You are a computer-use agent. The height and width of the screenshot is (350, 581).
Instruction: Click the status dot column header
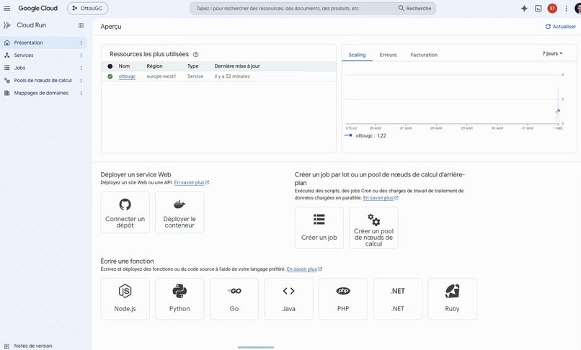[110, 66]
